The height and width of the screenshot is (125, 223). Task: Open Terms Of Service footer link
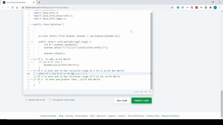(136, 116)
